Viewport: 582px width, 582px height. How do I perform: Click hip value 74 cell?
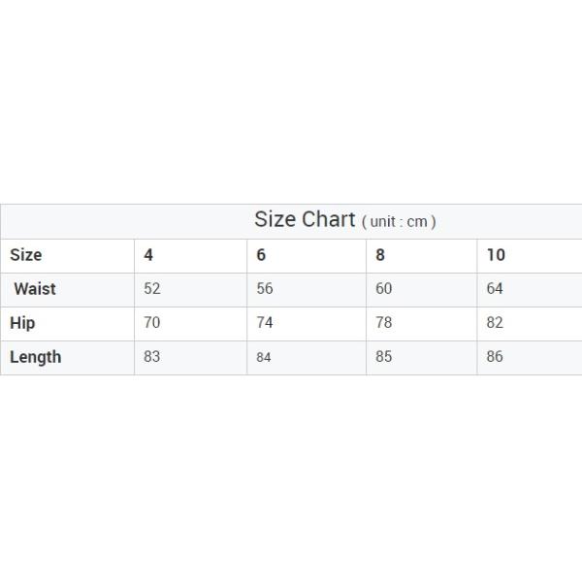point(265,323)
